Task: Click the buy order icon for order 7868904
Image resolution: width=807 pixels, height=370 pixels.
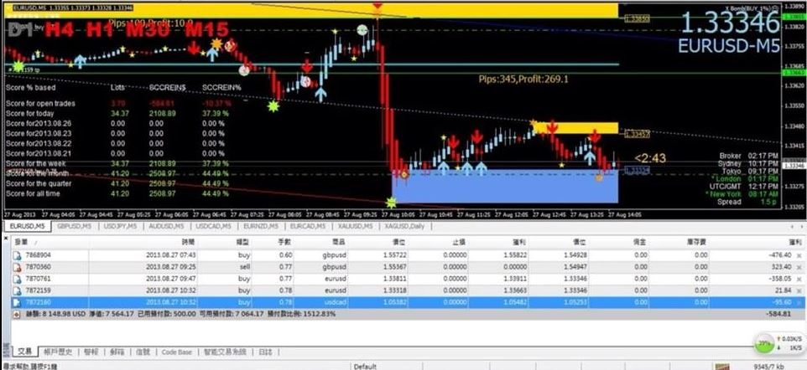Action: [x=17, y=254]
